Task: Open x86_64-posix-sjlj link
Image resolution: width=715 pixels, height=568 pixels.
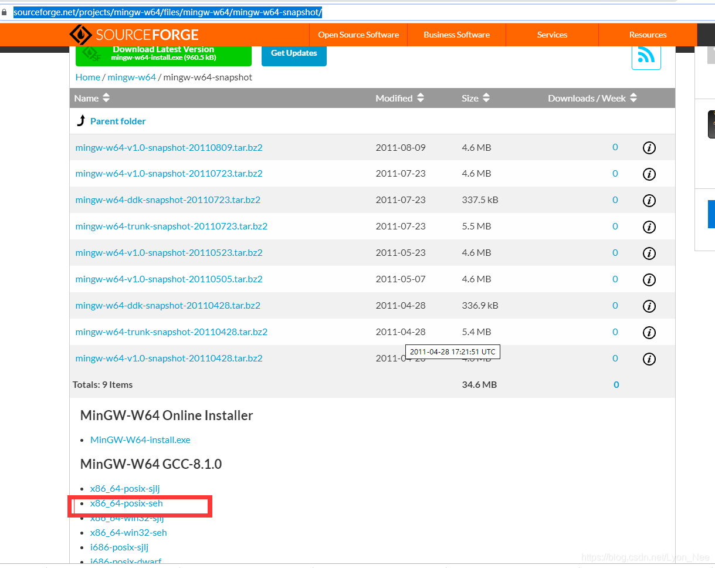Action: point(125,488)
